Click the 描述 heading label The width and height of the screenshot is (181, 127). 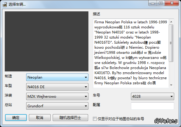tap(96, 14)
